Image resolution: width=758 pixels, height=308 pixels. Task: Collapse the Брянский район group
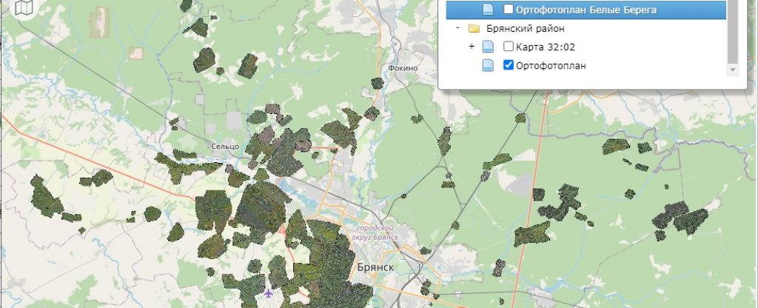[458, 28]
